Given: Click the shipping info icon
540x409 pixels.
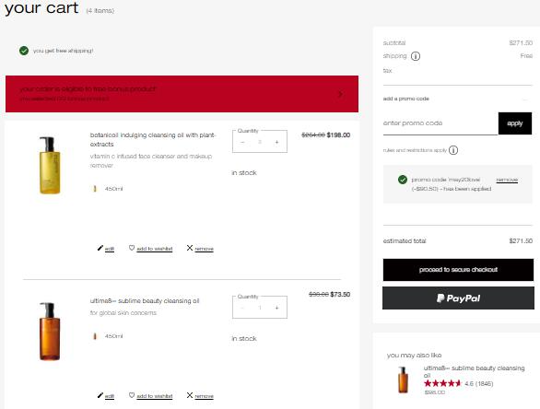Looking at the screenshot, I should tap(416, 56).
